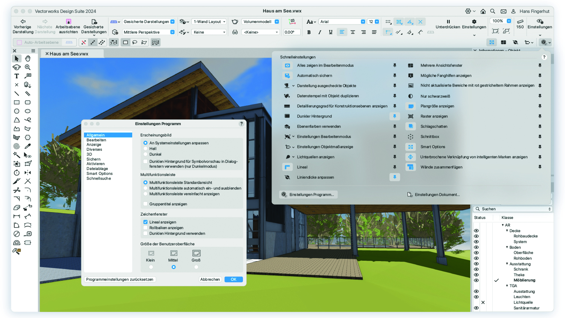The width and height of the screenshot is (565, 318).
Task: Switch to the Sichern settings category
Action: click(93, 159)
